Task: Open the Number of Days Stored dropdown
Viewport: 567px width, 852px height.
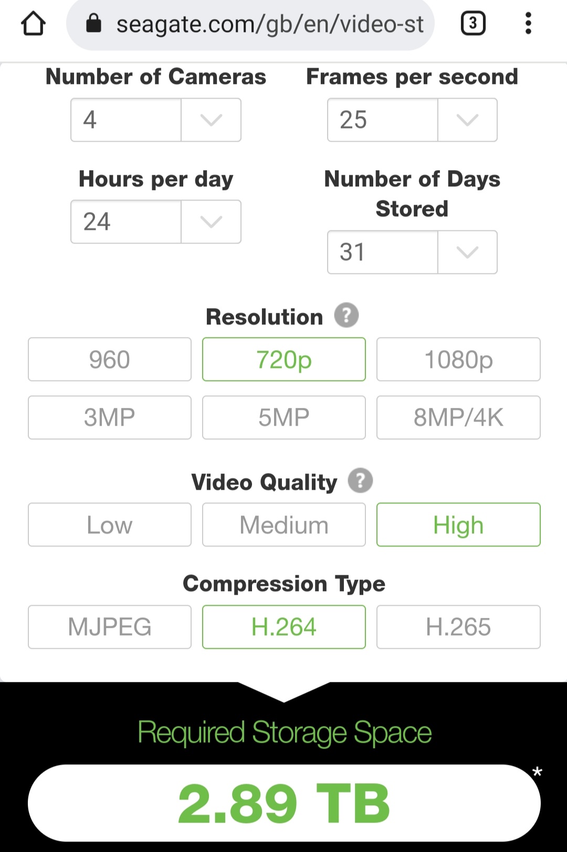Action: [x=412, y=252]
